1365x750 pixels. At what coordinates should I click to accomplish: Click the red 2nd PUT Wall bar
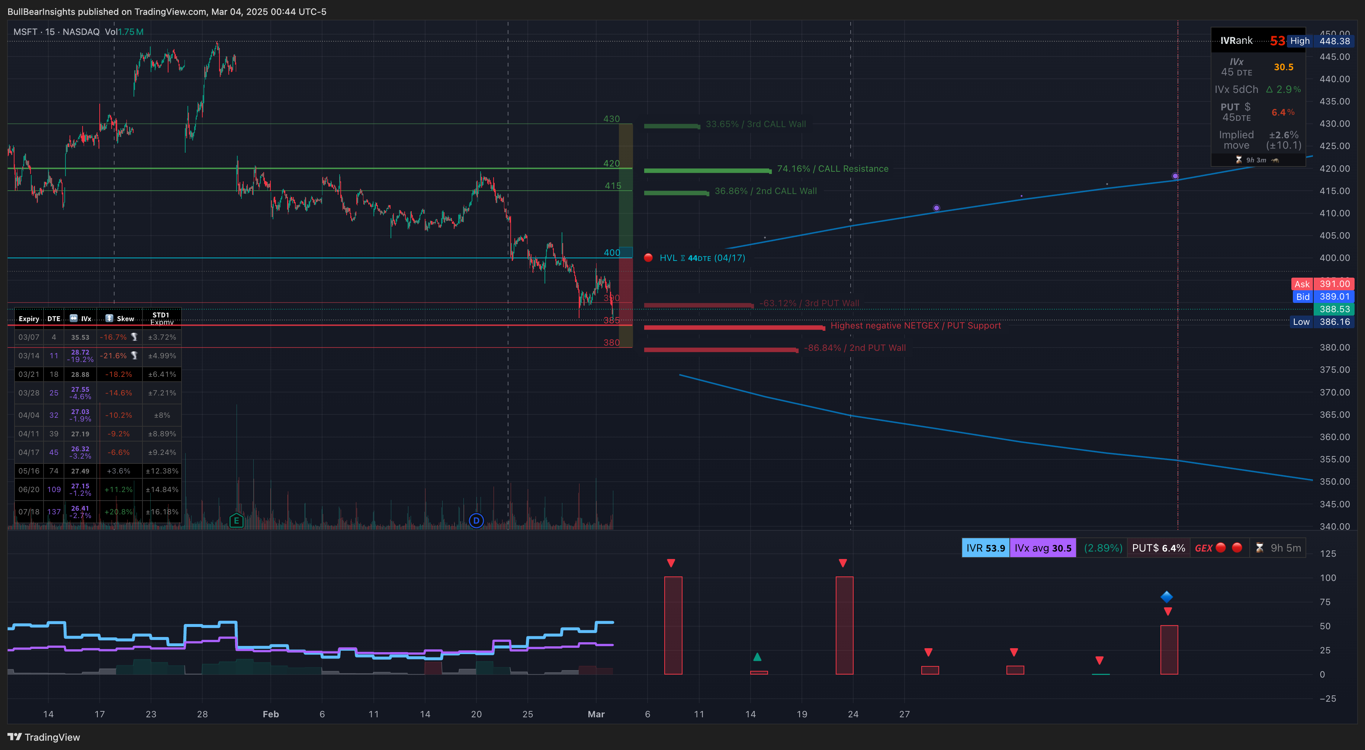coord(721,350)
